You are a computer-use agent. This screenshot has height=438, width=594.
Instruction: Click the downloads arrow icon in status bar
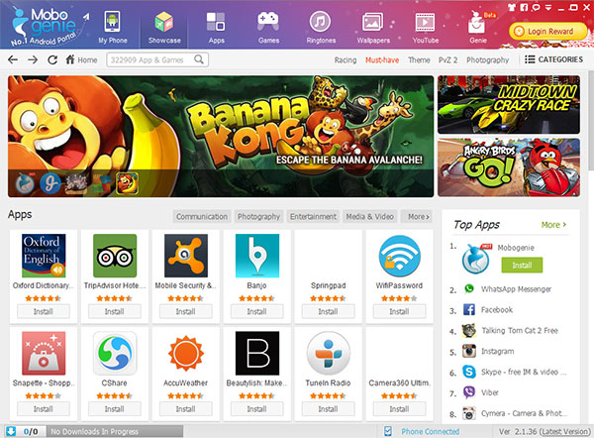11,431
